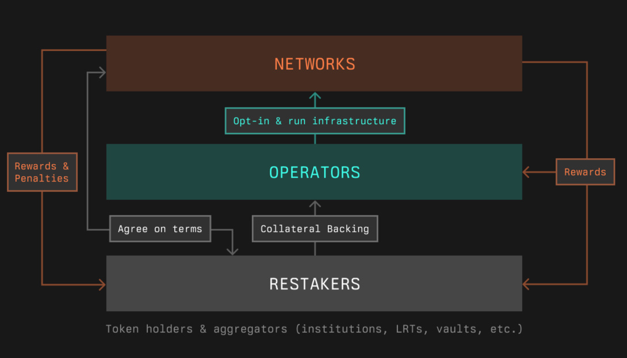627x358 pixels.
Task: Click the Rewards box beside OPERATORS
Action: (585, 172)
